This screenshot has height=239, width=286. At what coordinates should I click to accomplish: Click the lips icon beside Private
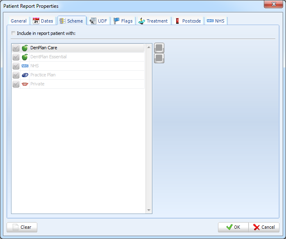coord(25,84)
